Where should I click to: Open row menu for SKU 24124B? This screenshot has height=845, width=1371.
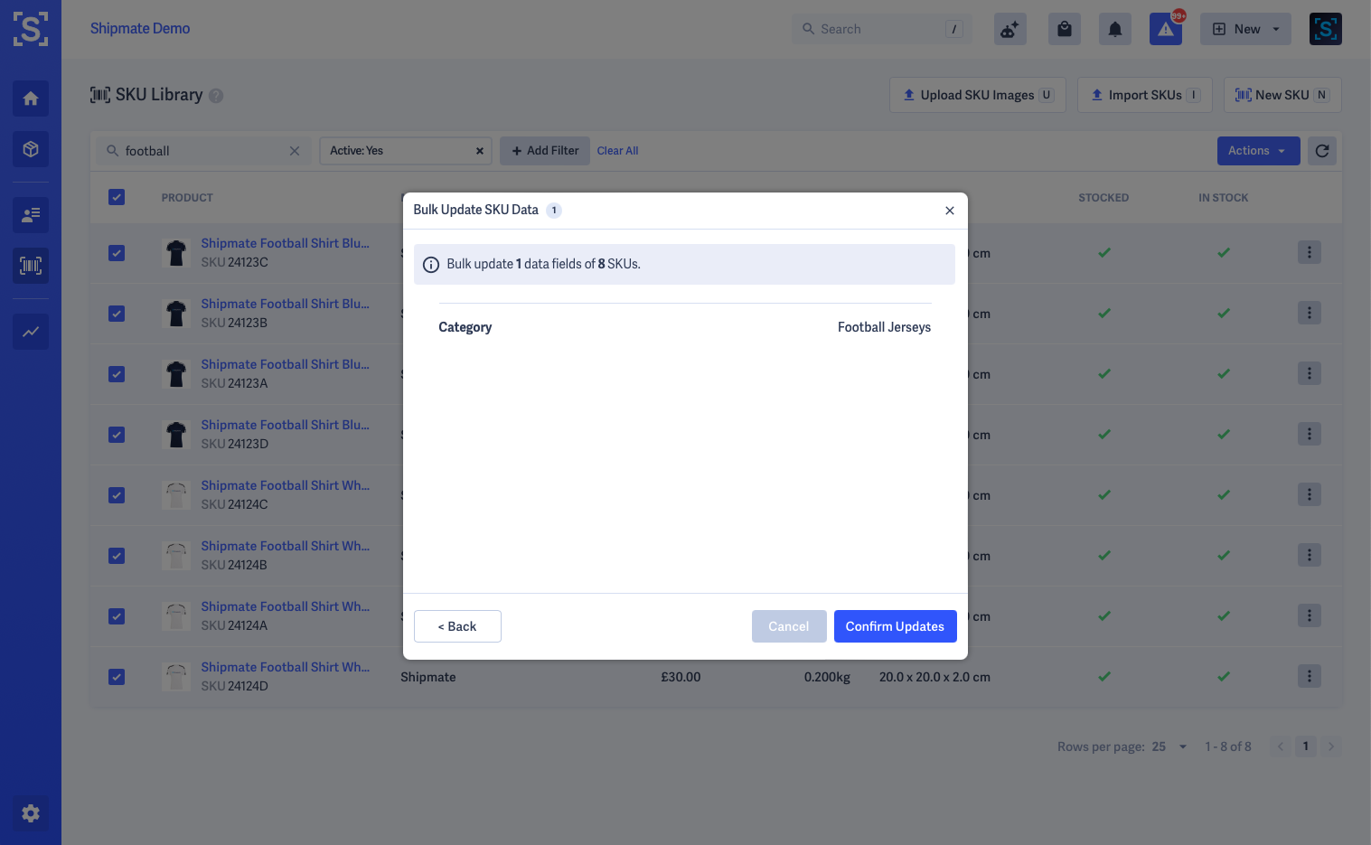pyautogui.click(x=1310, y=555)
